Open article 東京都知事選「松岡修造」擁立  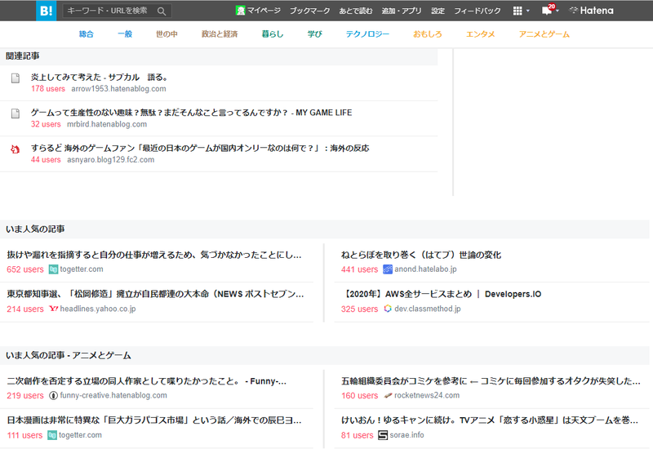(155, 294)
